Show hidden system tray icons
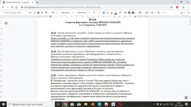The image size is (191, 107). tap(154, 104)
